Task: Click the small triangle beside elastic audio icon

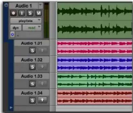Action: point(18,35)
